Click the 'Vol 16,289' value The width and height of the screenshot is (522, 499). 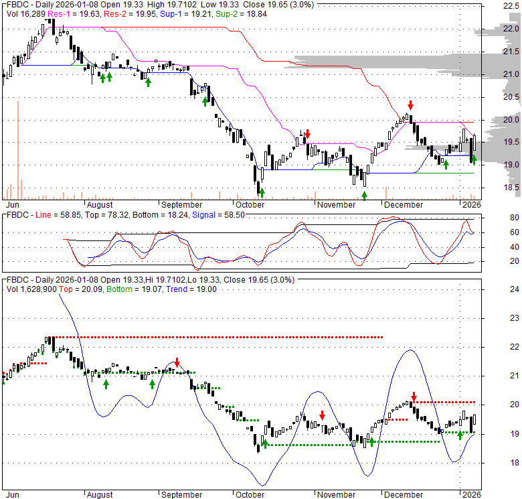(26, 14)
